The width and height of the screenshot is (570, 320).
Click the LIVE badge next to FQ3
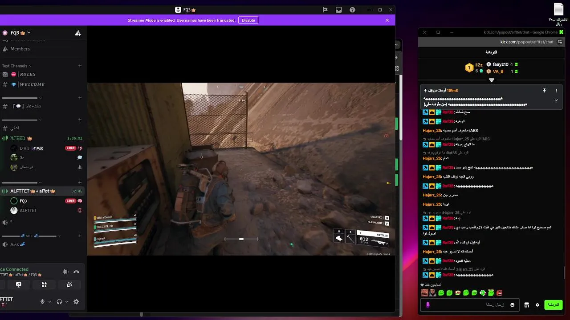[x=70, y=201]
